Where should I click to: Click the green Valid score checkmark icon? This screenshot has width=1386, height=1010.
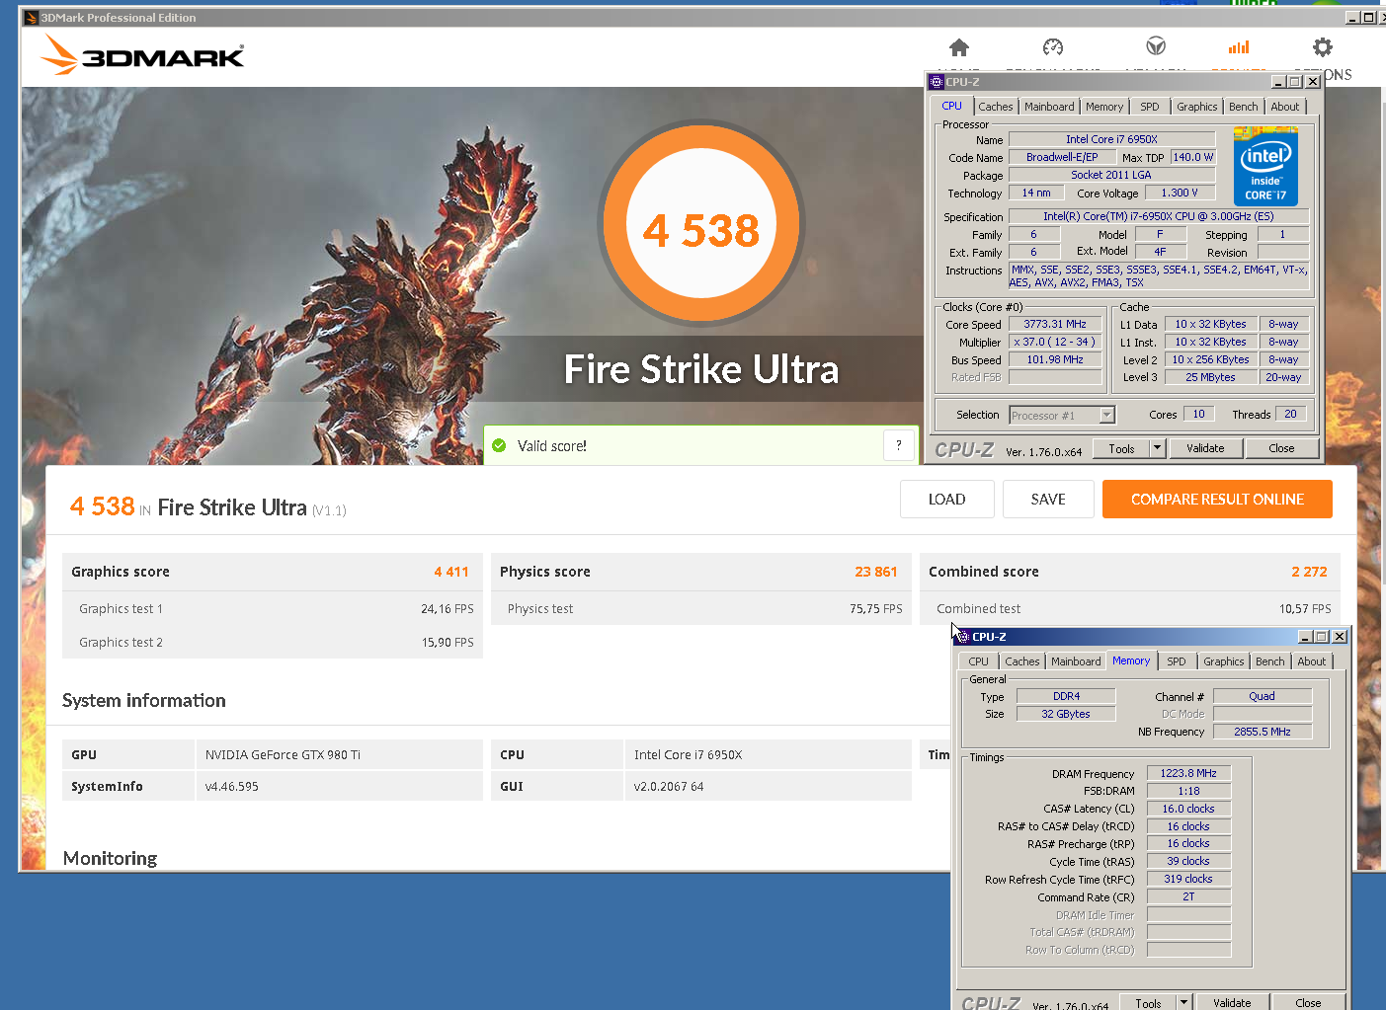click(x=499, y=445)
